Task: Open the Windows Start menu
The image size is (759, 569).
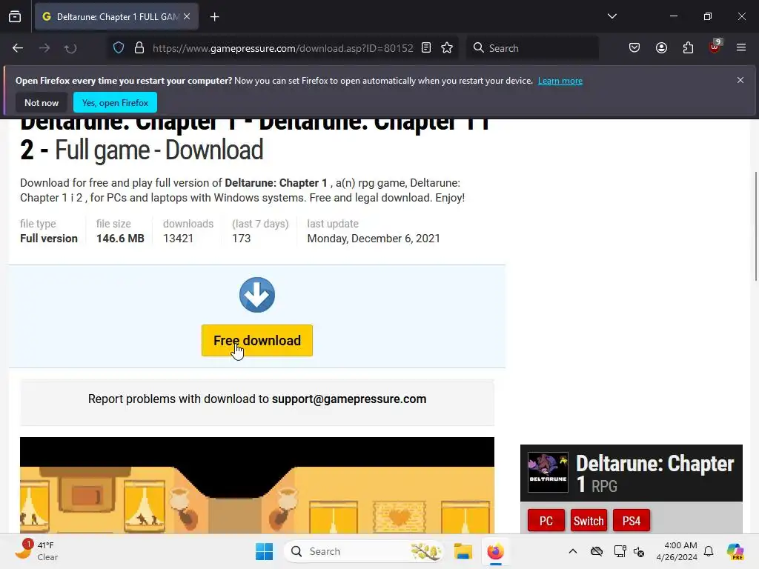Action: tap(265, 551)
